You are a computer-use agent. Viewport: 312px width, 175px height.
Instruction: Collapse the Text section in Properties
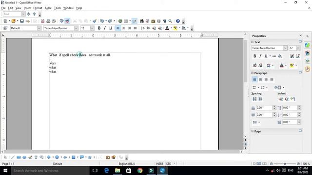pyautogui.click(x=253, y=42)
